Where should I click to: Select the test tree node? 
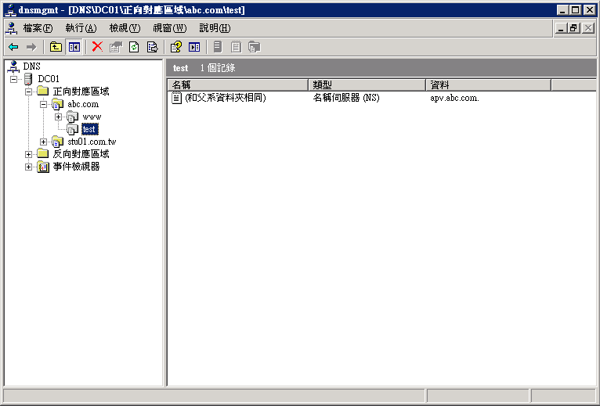pos(89,129)
